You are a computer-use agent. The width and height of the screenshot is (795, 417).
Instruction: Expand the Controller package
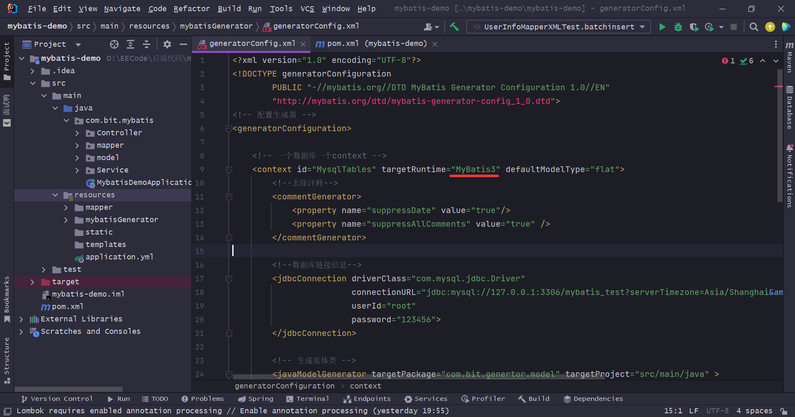[77, 133]
